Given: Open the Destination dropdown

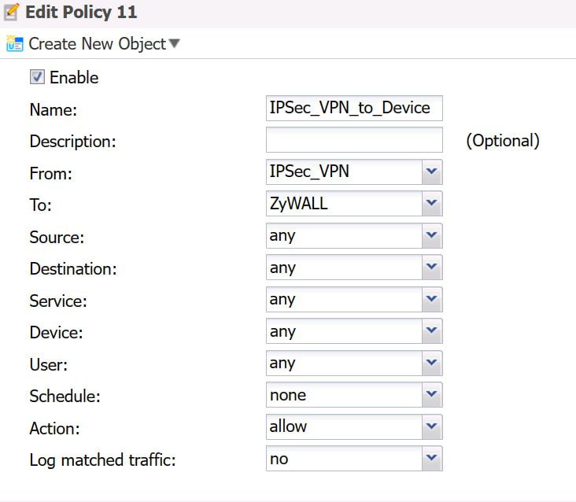Looking at the screenshot, I should coord(354,268).
